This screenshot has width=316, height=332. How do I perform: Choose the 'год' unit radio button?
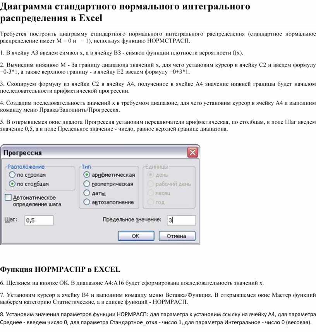(150, 202)
